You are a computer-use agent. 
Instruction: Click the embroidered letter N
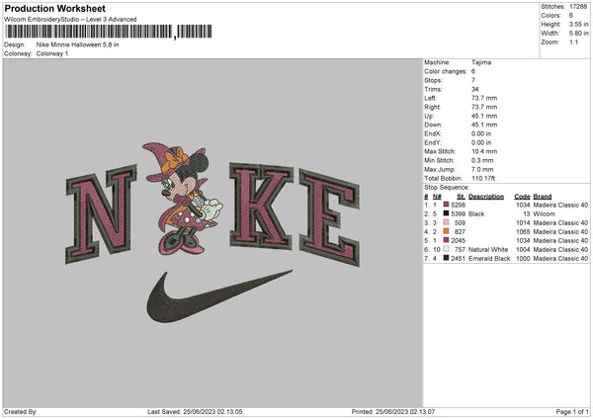coord(101,214)
